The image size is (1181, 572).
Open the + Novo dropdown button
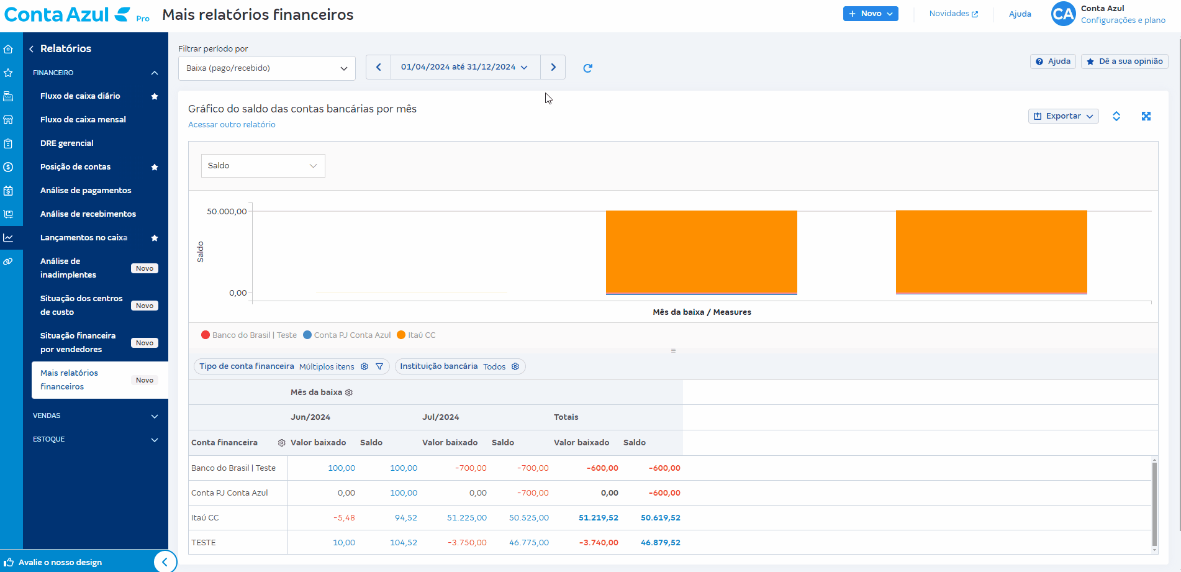click(x=871, y=14)
